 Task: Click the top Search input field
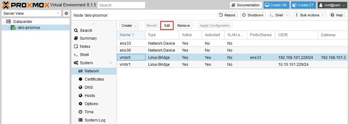[x=121, y=5]
